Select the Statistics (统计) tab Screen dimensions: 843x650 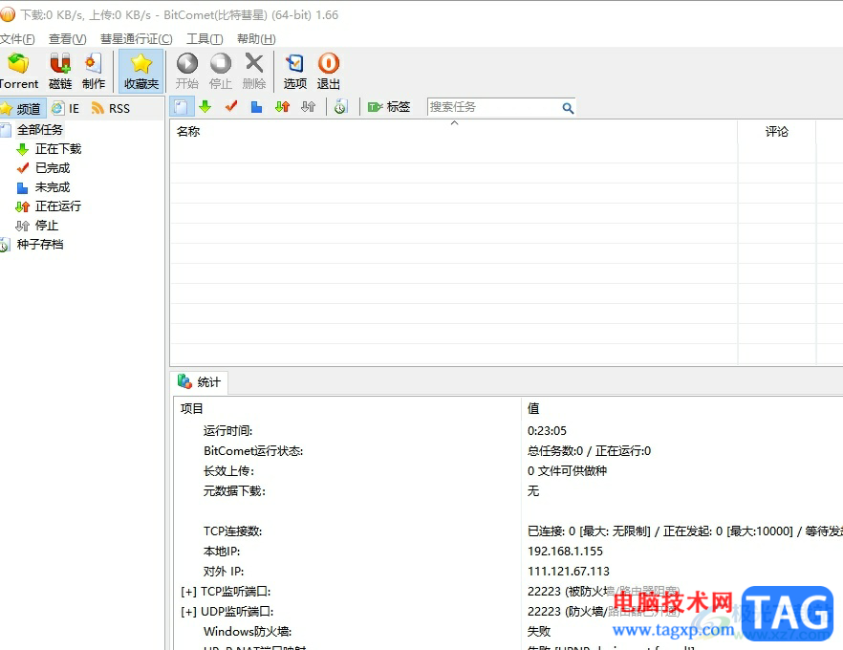(199, 382)
